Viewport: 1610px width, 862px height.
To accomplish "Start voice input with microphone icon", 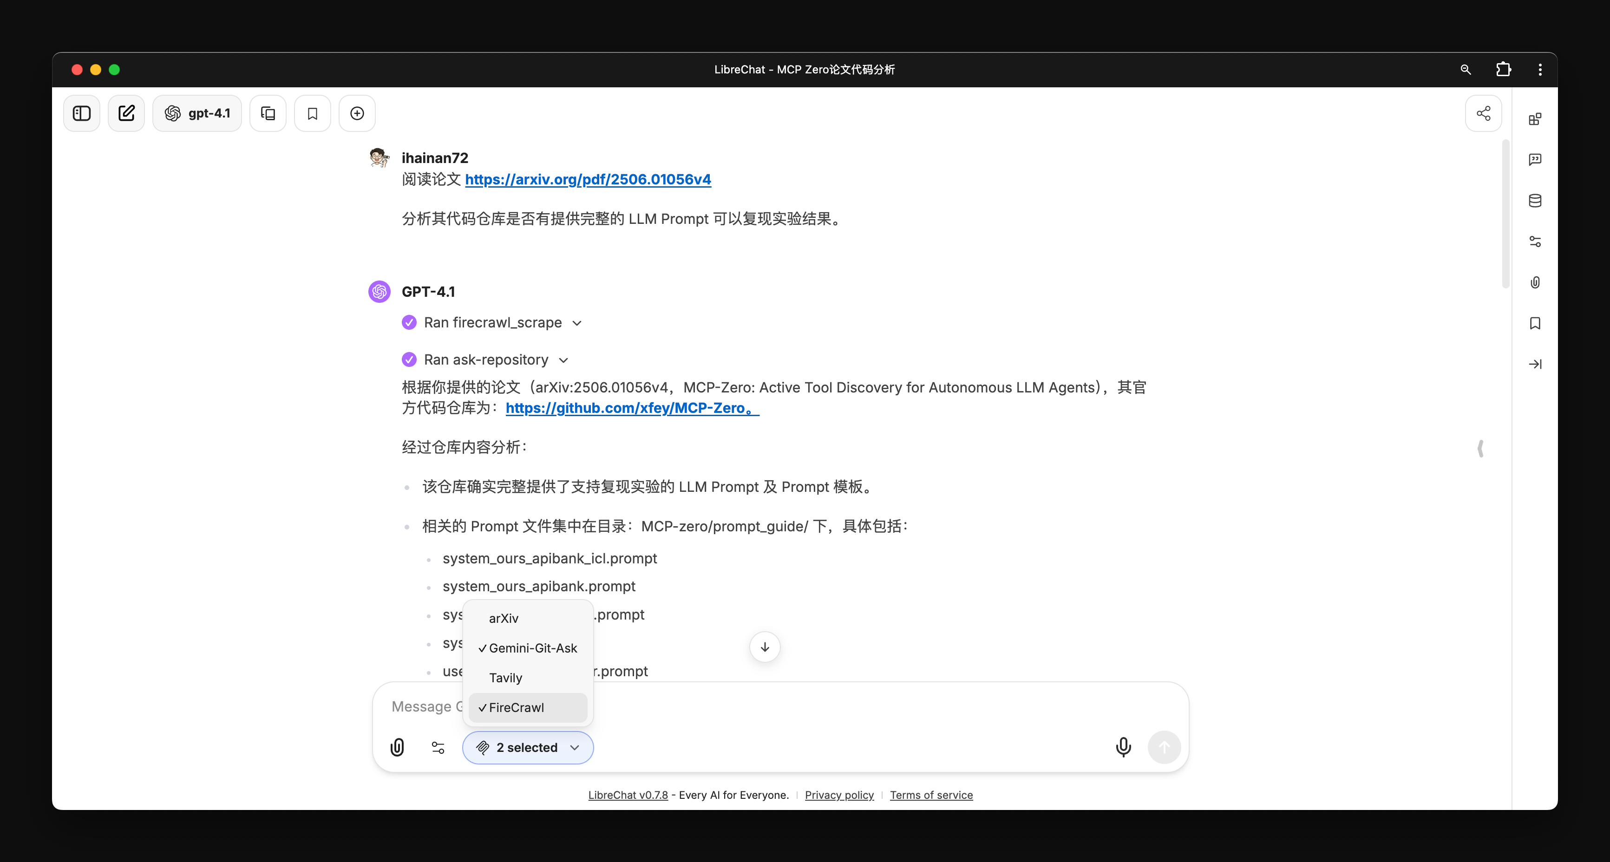I will click(x=1123, y=747).
